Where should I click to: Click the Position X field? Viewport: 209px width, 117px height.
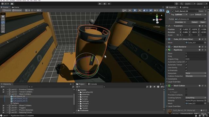click(185, 30)
